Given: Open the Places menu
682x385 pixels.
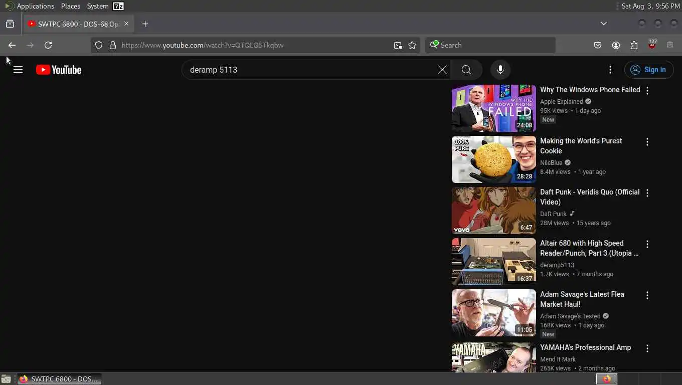Looking at the screenshot, I should [71, 6].
